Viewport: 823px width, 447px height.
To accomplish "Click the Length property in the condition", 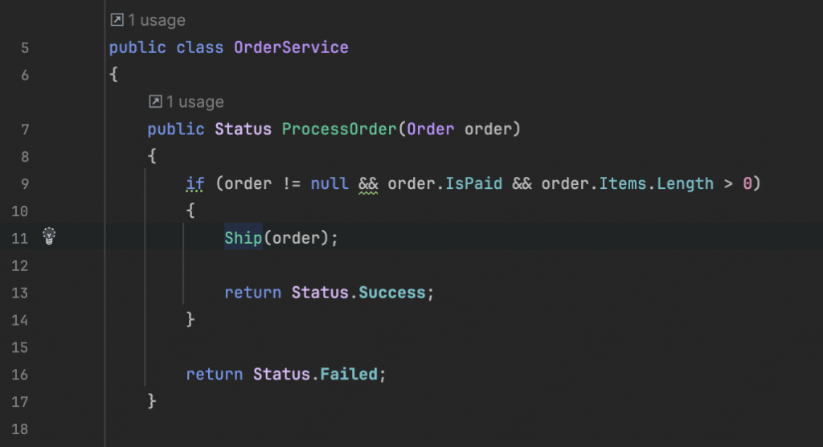I will (x=685, y=183).
